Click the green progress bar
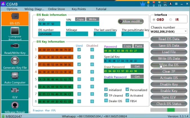The image size is (190, 118). click(x=171, y=110)
